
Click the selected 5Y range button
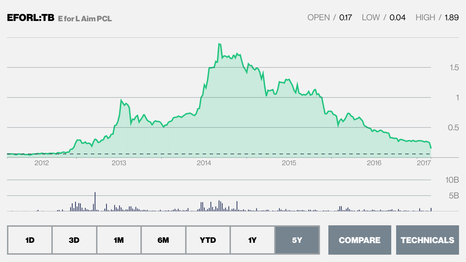(297, 240)
